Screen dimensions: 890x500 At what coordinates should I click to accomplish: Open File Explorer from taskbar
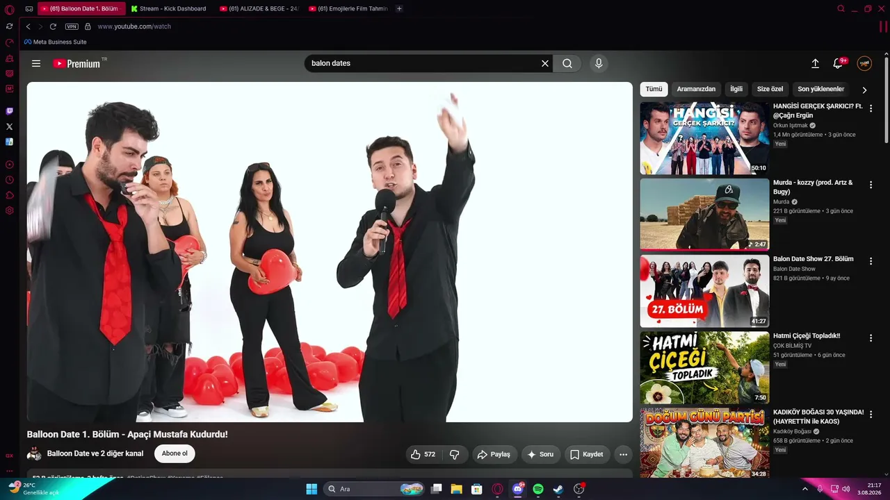pyautogui.click(x=456, y=489)
